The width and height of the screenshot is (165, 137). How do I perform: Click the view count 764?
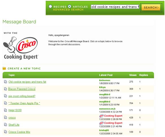(131, 103)
